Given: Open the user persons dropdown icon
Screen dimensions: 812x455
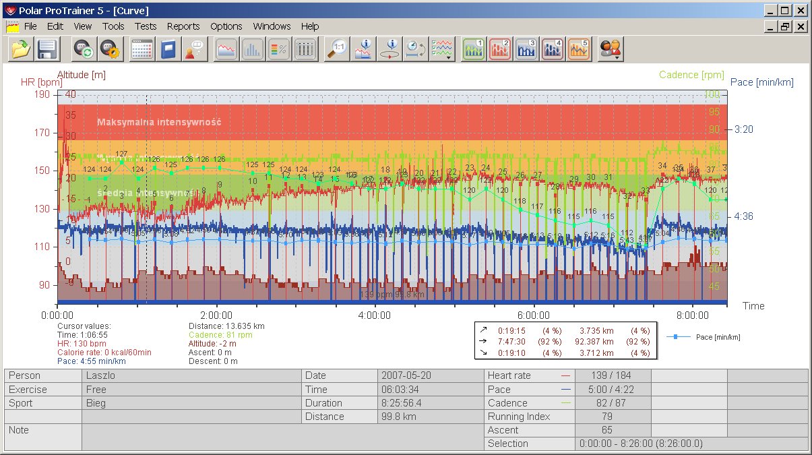Looking at the screenshot, I should coord(611,49).
